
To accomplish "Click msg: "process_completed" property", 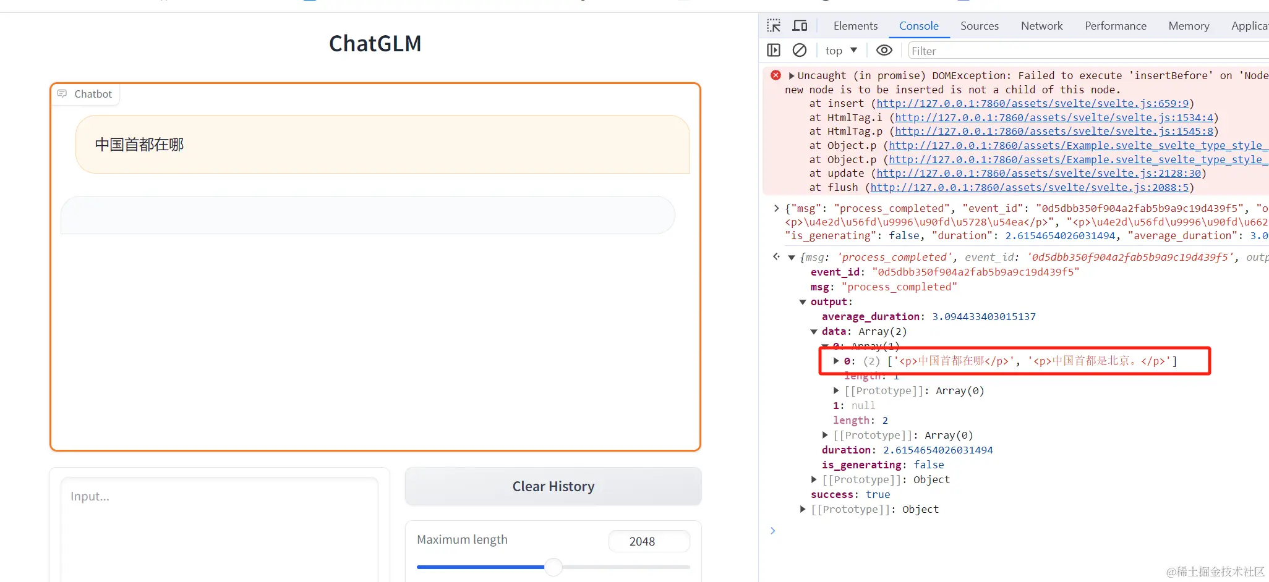I will point(884,287).
